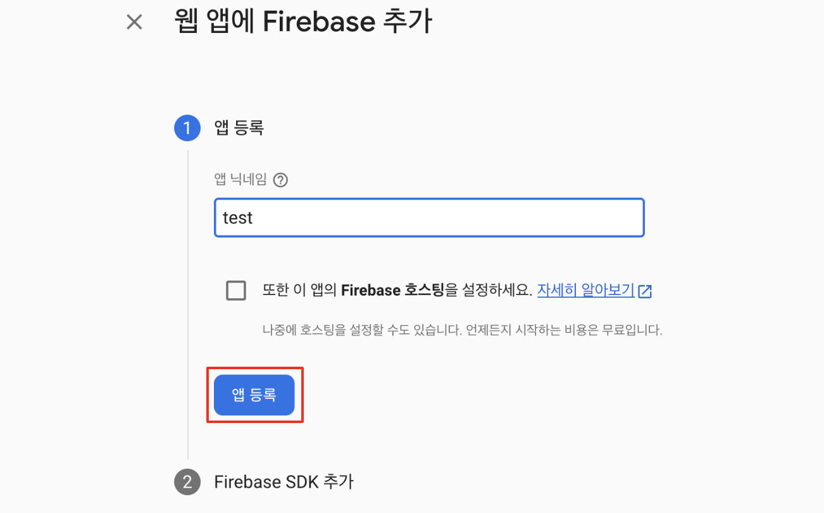Screen dimensions: 824x513
Task: Click the external-link icon after 자세히 알아보기
Action: 645,291
